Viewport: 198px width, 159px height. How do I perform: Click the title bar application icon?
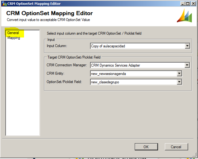click(4, 4)
